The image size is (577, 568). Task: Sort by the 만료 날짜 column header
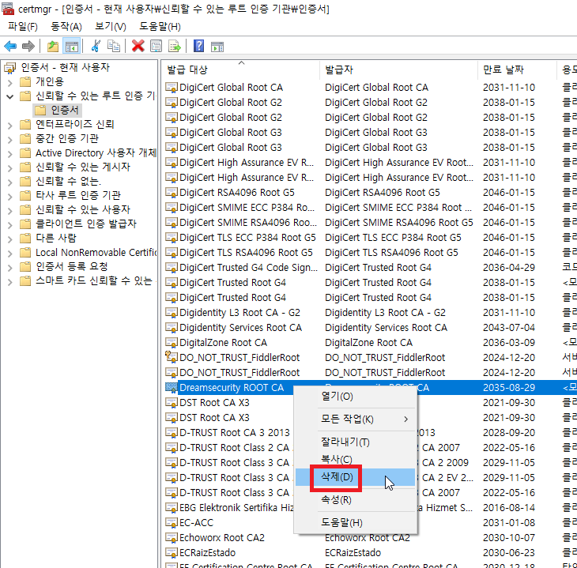click(x=518, y=70)
